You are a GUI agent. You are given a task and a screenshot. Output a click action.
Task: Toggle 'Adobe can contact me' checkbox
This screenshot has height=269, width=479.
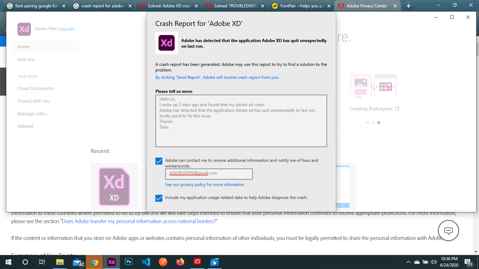point(159,161)
